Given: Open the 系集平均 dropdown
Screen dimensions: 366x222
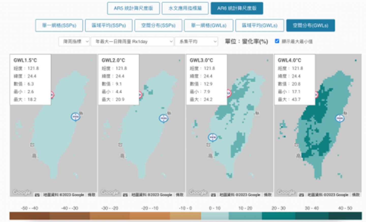Looking at the screenshot, I should tap(196, 41).
